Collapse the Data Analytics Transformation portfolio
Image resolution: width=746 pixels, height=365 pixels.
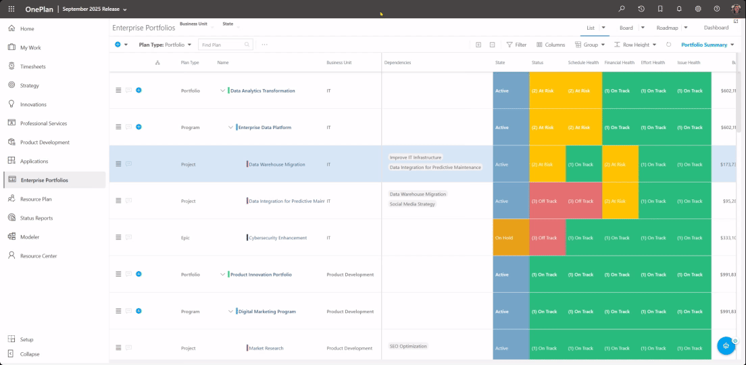(x=222, y=91)
